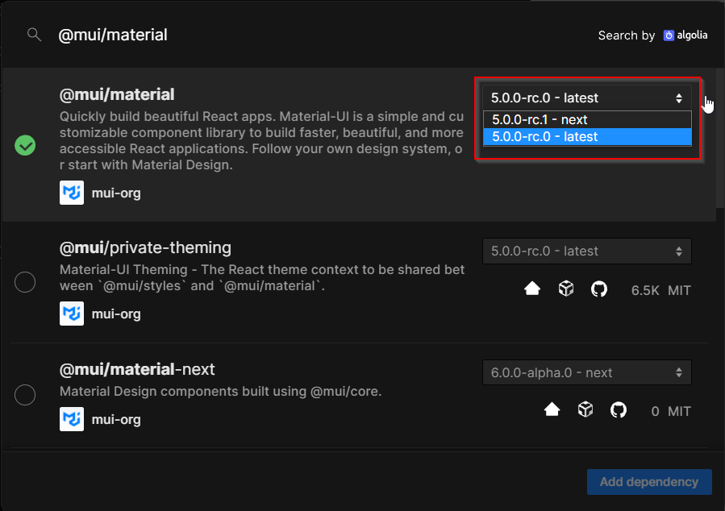The width and height of the screenshot is (725, 511).
Task: Click mui-org avatar under @mui/material
Action: (72, 193)
